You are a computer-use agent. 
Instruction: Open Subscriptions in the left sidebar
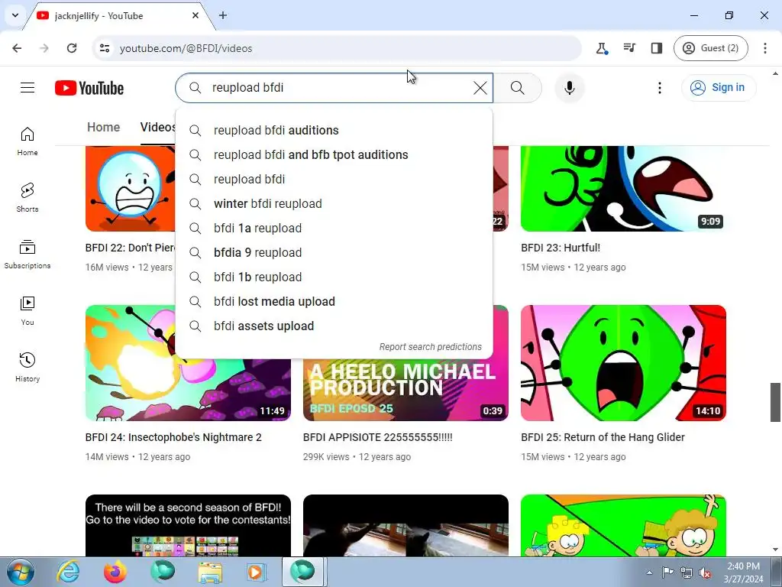tap(27, 254)
